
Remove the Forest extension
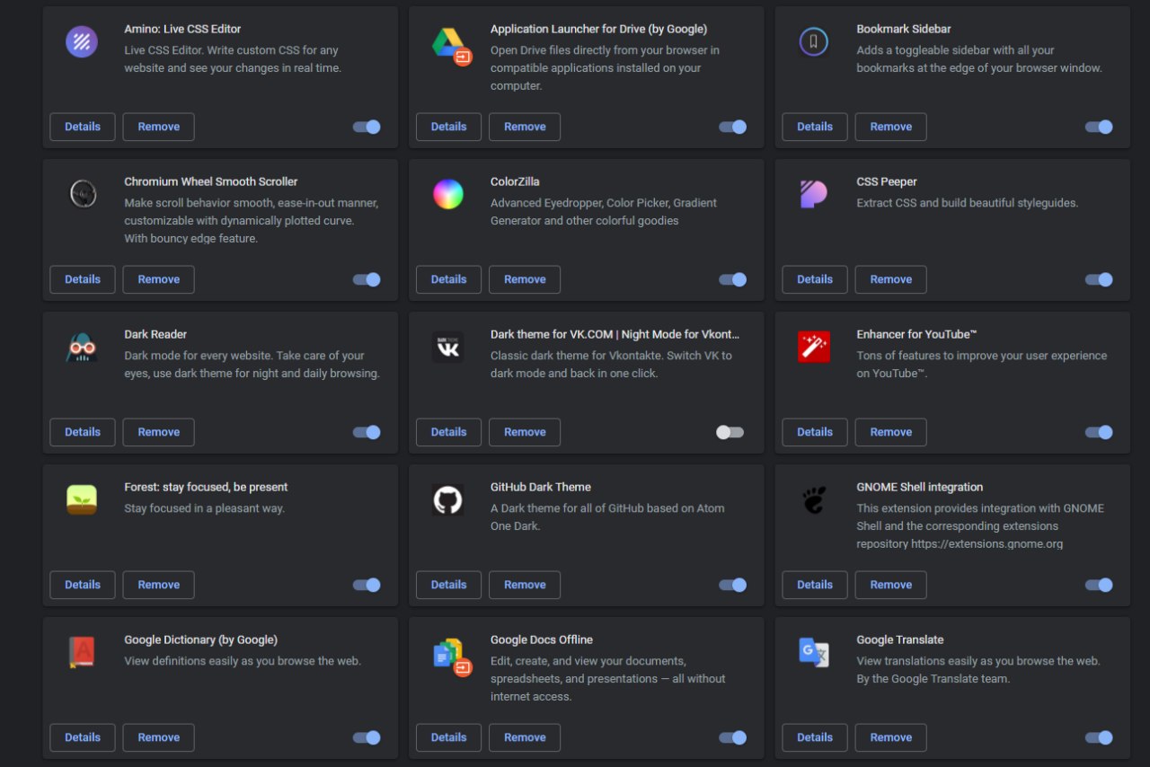coord(159,585)
